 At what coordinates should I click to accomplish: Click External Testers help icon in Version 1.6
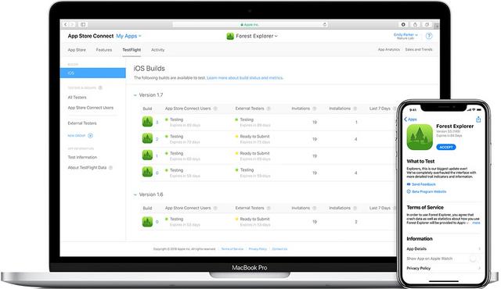pos(269,208)
